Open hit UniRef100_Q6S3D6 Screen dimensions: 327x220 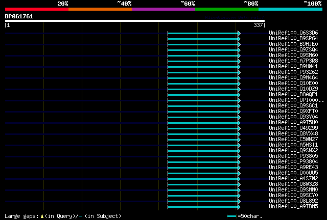click(293, 33)
